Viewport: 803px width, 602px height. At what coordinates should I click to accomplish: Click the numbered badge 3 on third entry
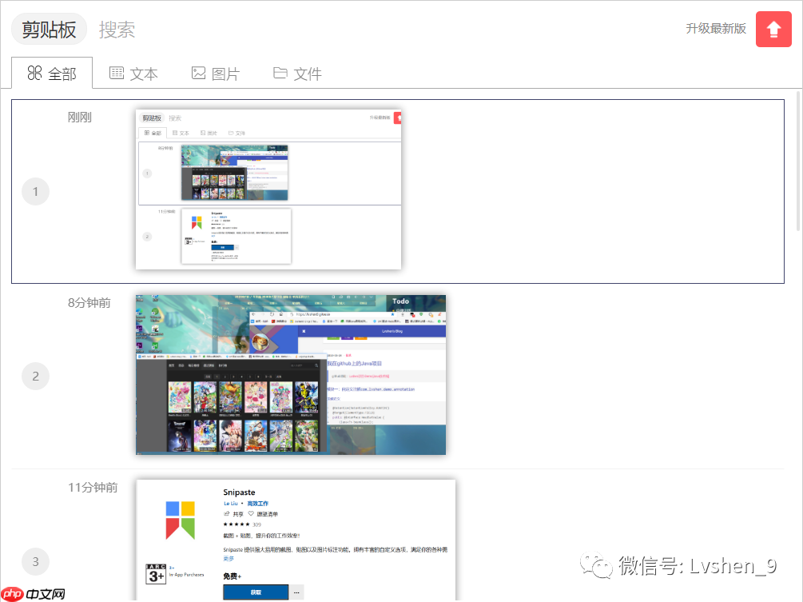click(x=35, y=561)
